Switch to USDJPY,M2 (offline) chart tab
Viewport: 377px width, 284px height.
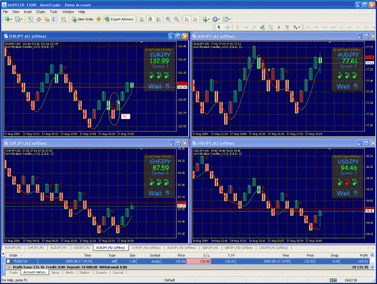(x=273, y=248)
